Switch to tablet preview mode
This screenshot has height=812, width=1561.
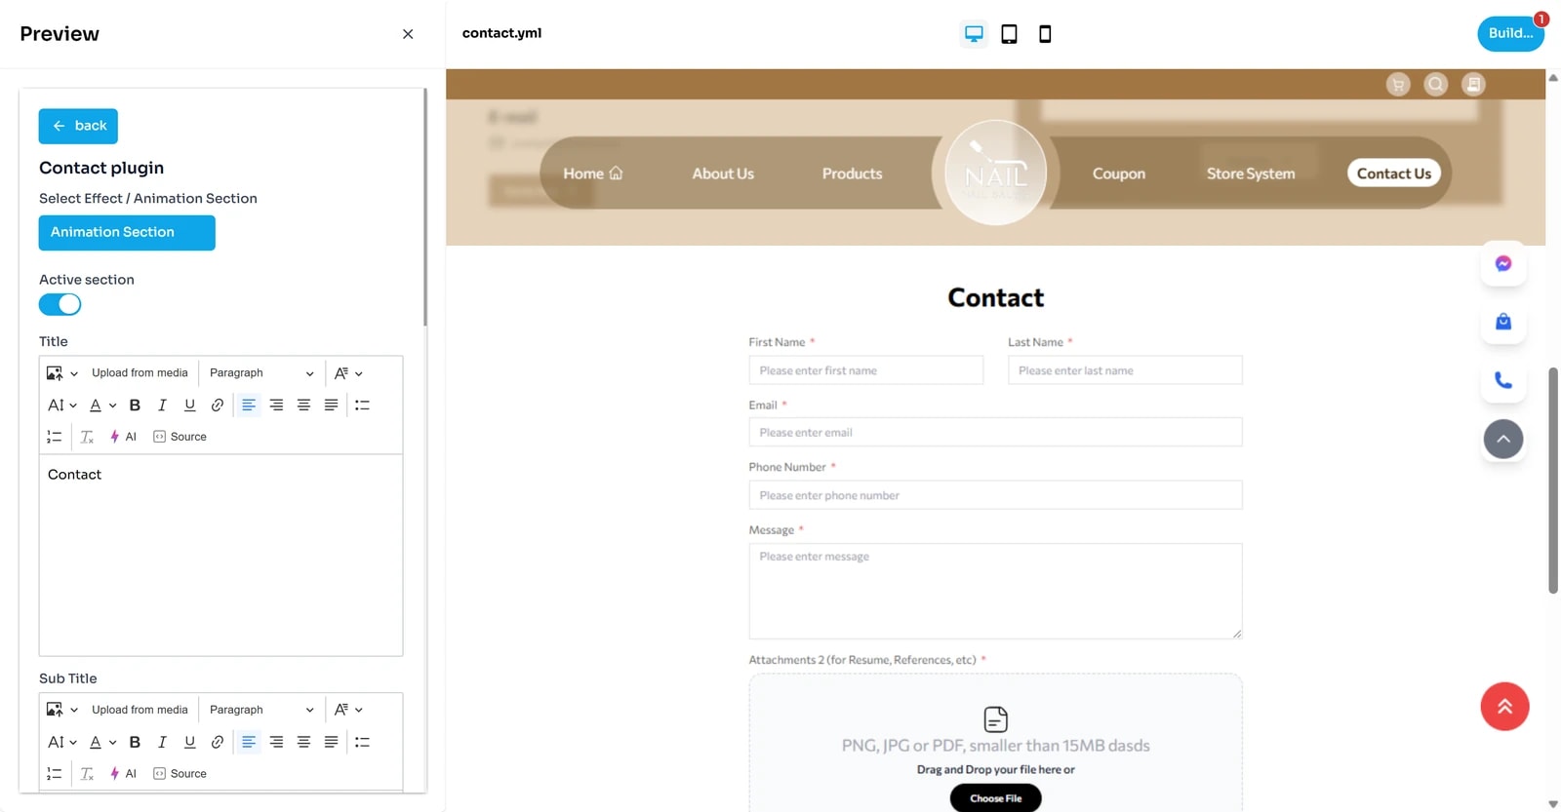(x=1009, y=34)
